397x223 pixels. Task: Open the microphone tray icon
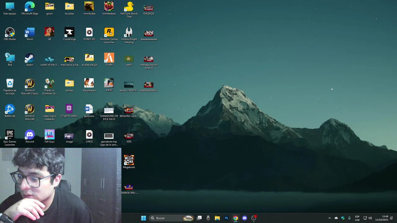[350, 218]
